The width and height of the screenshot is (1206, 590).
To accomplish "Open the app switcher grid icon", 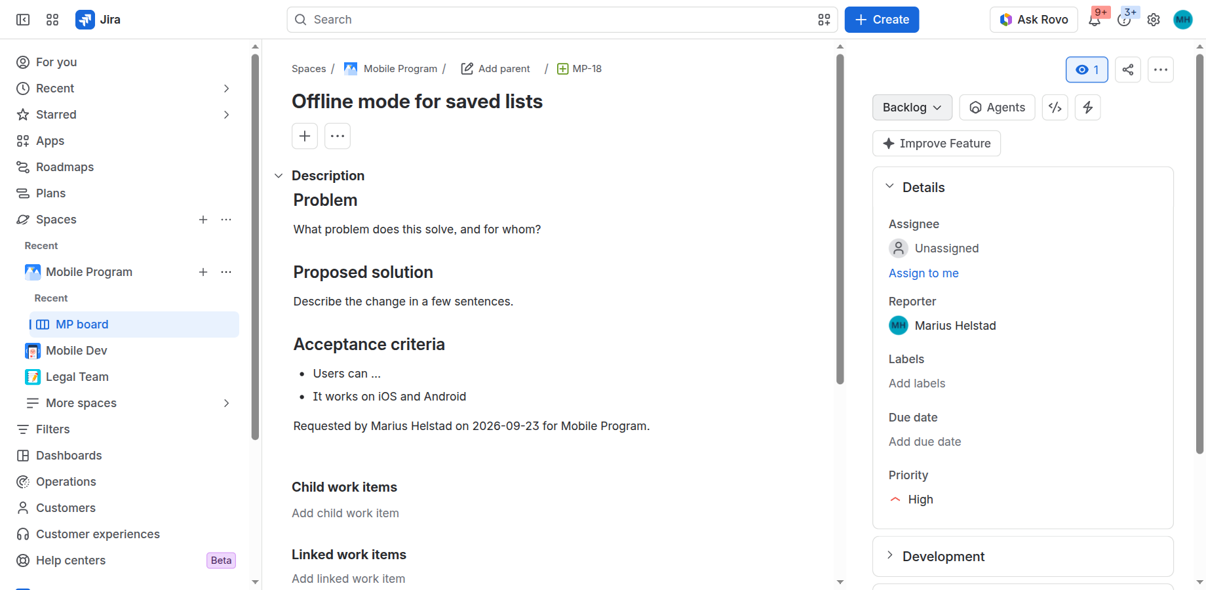I will tap(52, 20).
